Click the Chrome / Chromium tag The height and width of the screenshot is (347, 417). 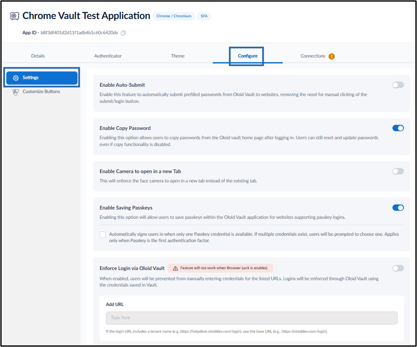(174, 16)
